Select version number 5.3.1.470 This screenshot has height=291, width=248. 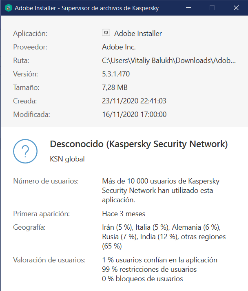(x=116, y=74)
